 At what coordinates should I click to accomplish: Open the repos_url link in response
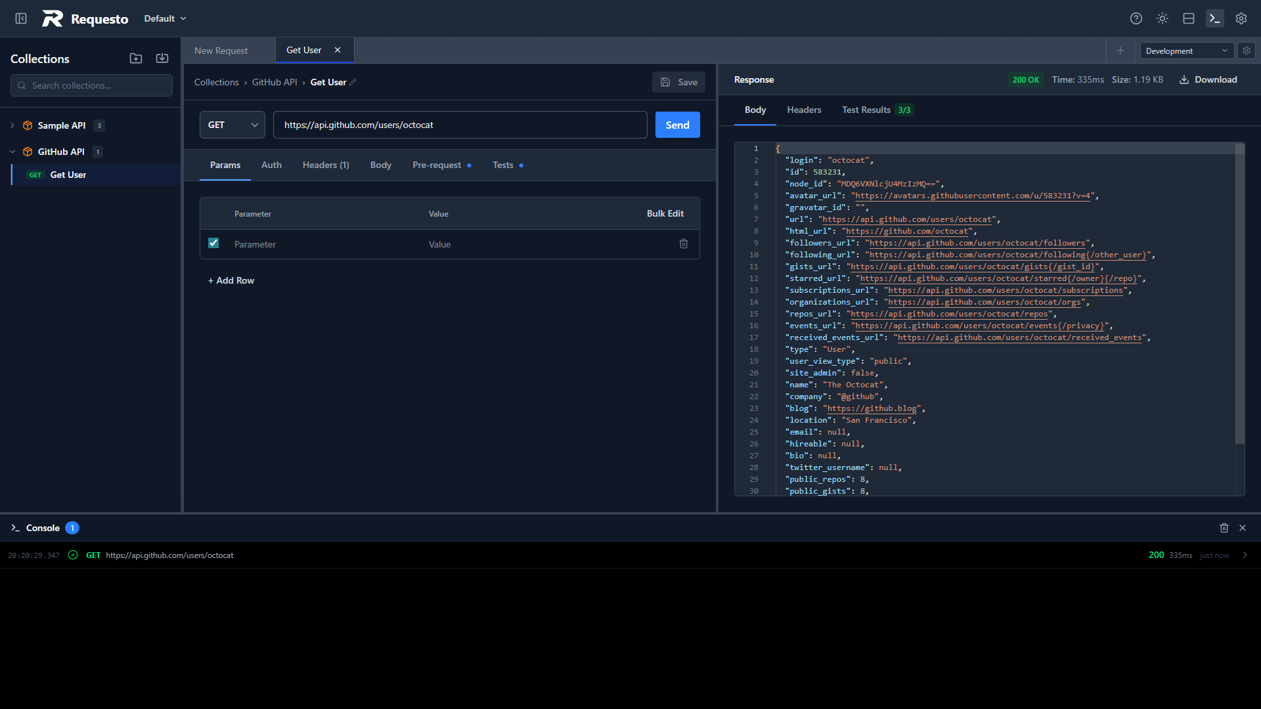950,314
